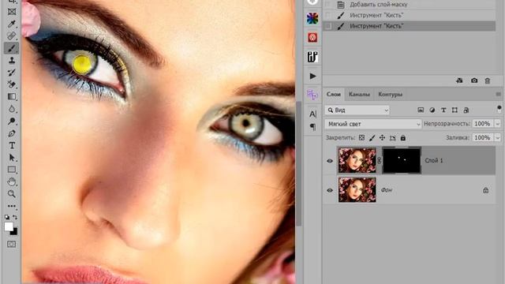
Task: Open the colorful plugin panel icon
Action: click(312, 19)
